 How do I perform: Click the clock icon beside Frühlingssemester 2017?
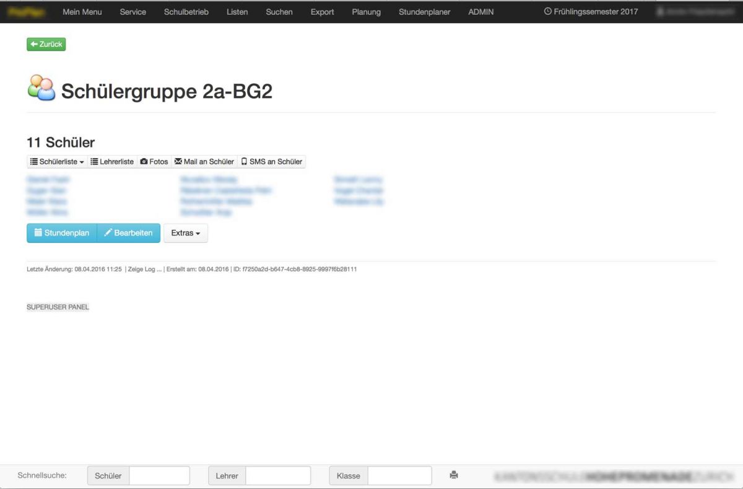[x=547, y=12]
